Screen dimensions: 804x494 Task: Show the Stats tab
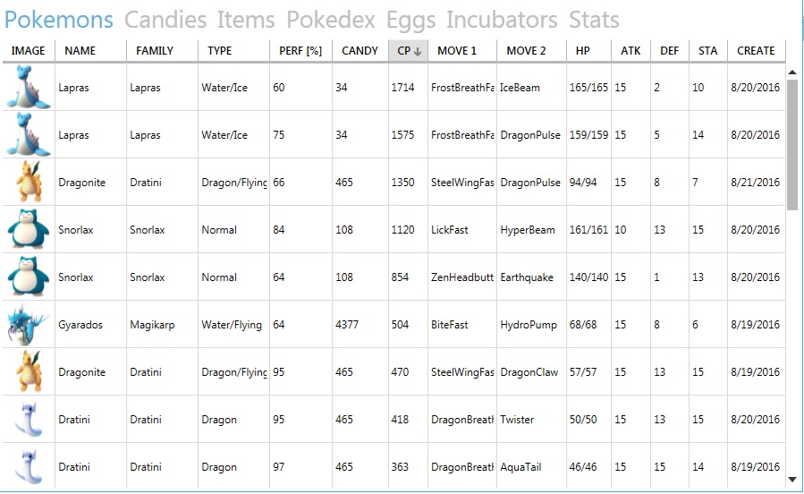point(594,20)
